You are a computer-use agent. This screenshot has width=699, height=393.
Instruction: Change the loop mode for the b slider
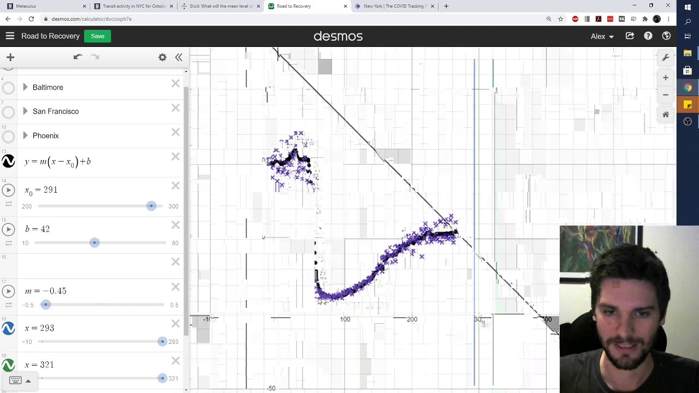pyautogui.click(x=8, y=243)
